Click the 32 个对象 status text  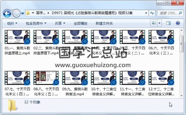[32, 102]
